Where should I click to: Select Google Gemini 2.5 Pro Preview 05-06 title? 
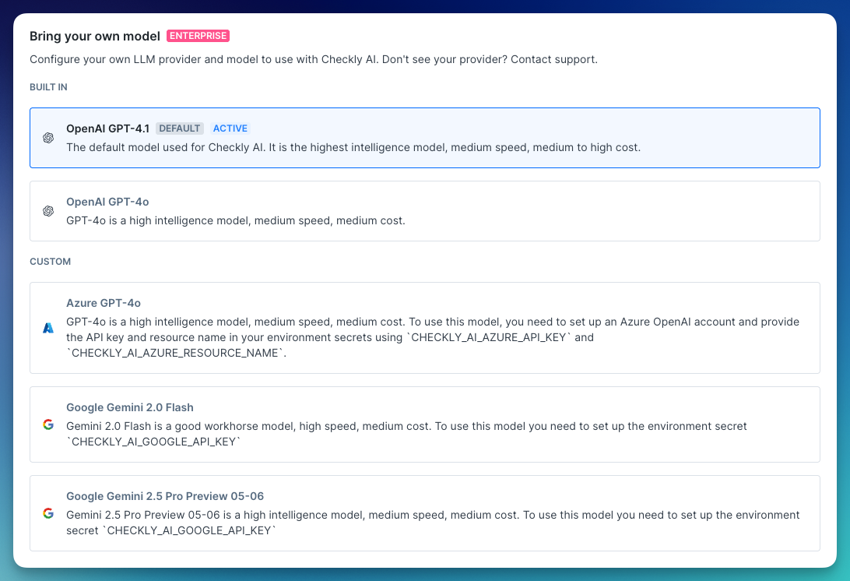(165, 496)
